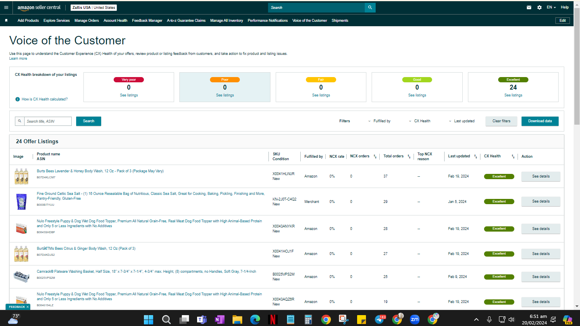Open the hamburger navigation menu
Viewport: 580px width, 326px height.
click(6, 7)
